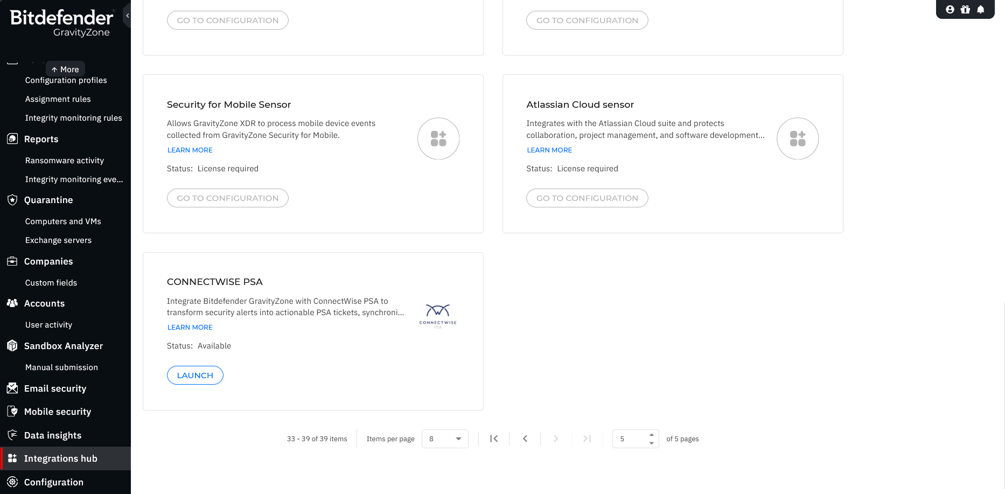Click the CONNECTWISE PSA card title
The width and height of the screenshot is (1005, 494).
215,282
